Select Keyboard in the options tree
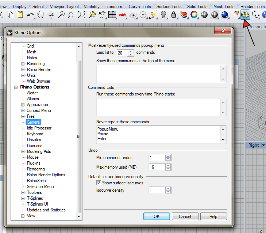This screenshot has height=233, width=266. coord(35,134)
